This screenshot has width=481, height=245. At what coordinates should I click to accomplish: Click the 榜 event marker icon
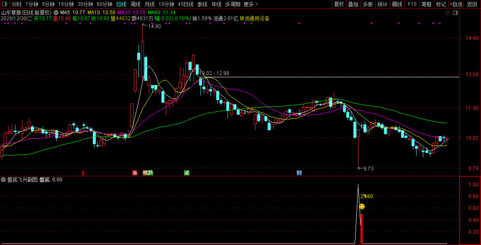click(145, 173)
